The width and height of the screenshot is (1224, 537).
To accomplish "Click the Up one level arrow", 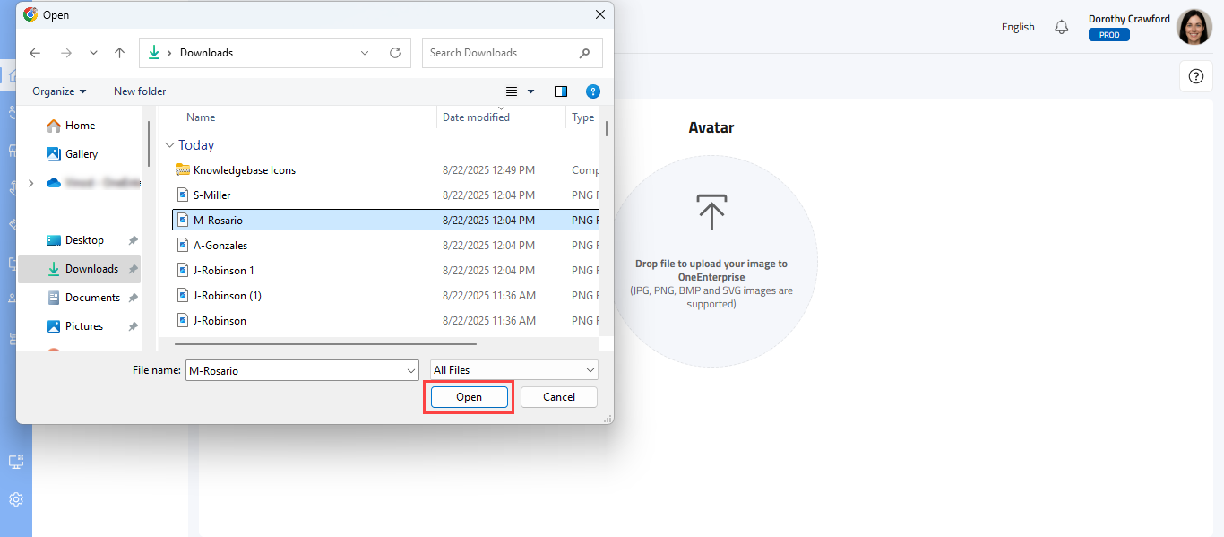I will click(119, 53).
